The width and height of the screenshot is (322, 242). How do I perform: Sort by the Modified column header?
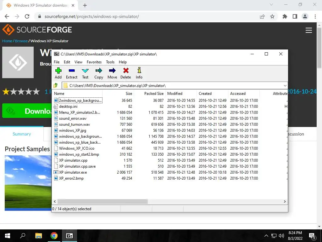[181, 93]
